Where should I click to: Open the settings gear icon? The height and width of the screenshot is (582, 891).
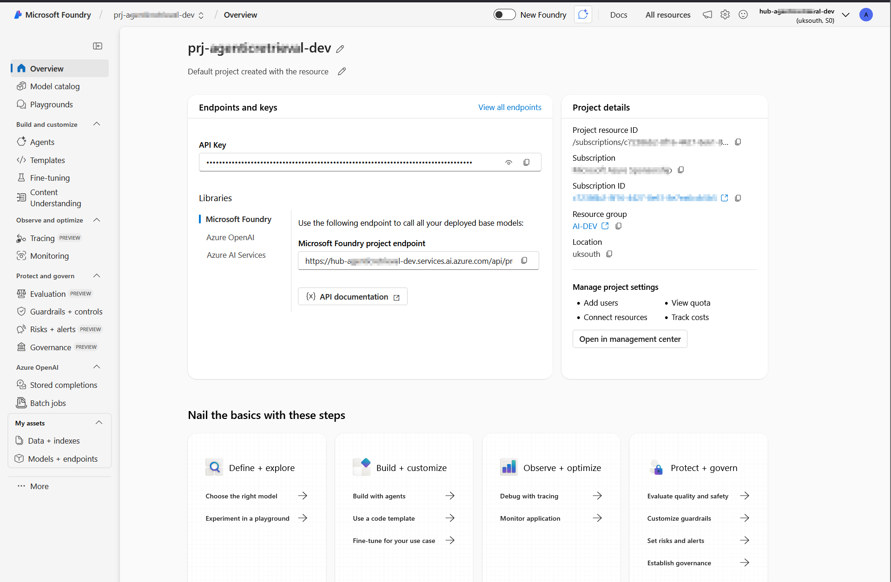point(725,15)
